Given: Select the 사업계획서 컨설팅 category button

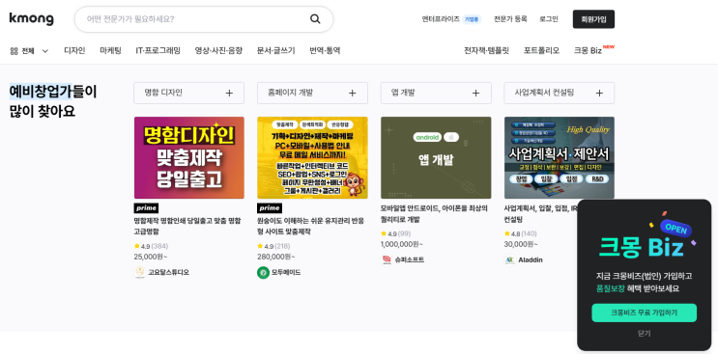Looking at the screenshot, I should point(560,94).
